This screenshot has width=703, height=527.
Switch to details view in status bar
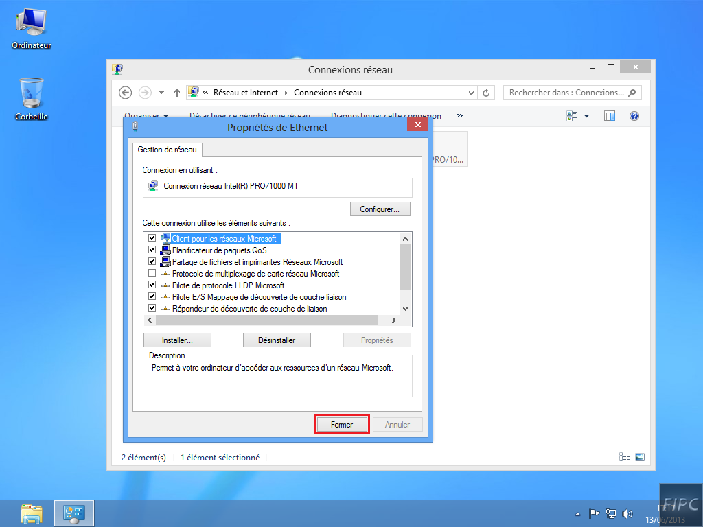624,456
